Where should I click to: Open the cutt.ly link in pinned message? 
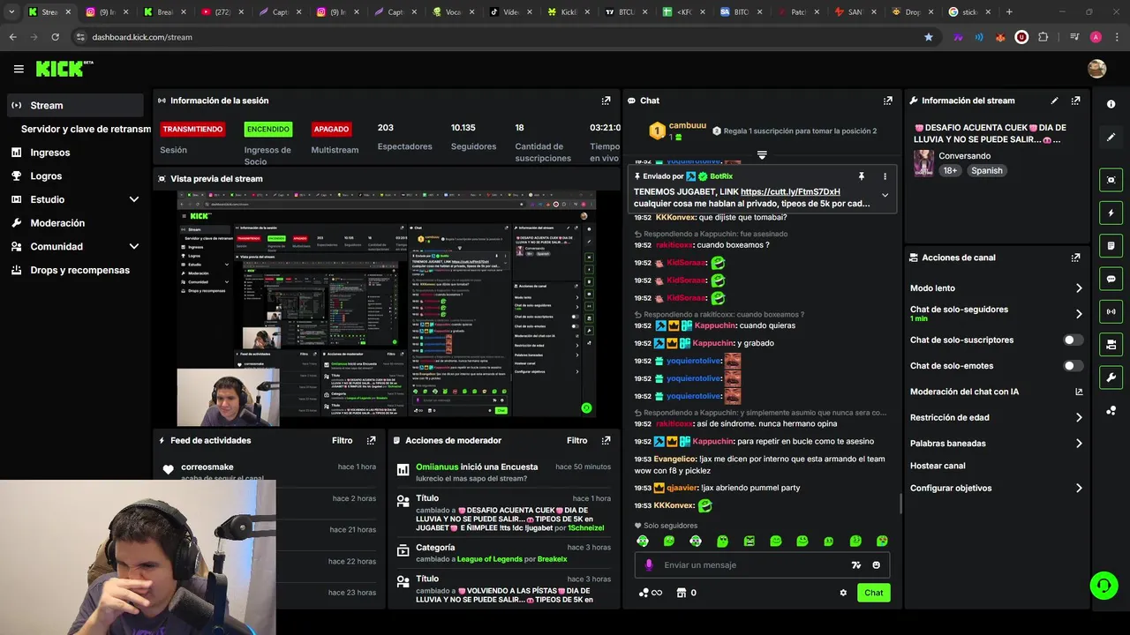(x=790, y=191)
